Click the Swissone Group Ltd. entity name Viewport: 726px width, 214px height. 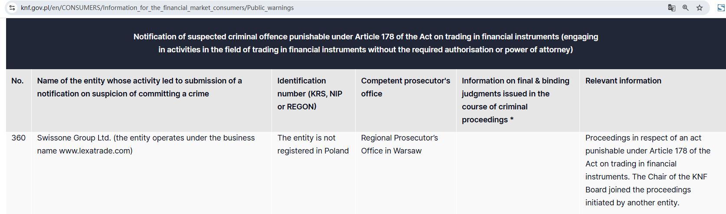pyautogui.click(x=74, y=138)
